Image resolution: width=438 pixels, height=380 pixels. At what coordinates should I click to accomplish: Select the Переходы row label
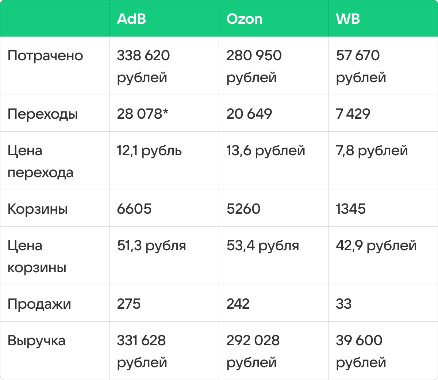(x=43, y=114)
